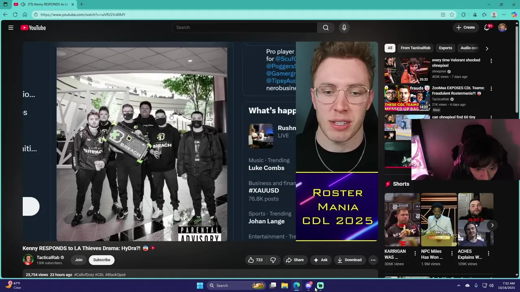Open Microsoft Edge from taskbar

(x=297, y=286)
